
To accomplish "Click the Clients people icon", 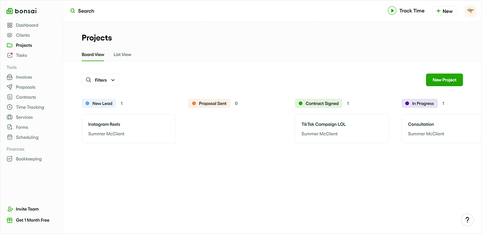I will tap(10, 35).
